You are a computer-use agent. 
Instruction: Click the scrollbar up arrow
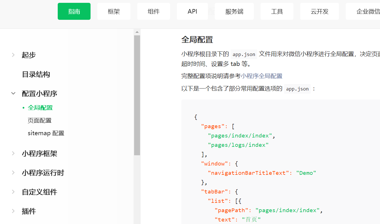[137, 31]
